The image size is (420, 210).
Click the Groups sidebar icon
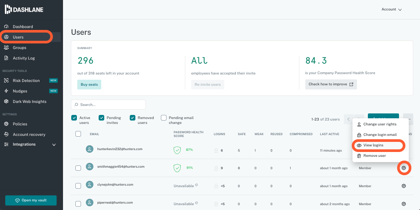(6, 48)
